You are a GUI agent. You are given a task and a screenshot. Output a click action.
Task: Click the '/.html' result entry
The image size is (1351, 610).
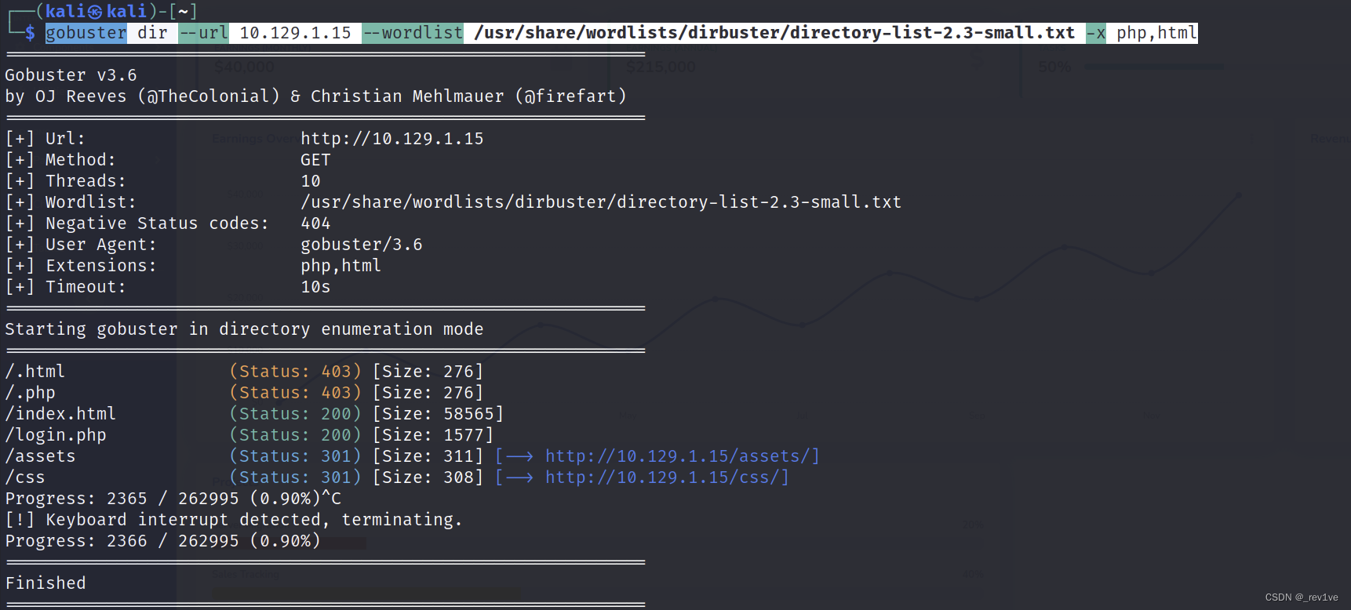[35, 372]
